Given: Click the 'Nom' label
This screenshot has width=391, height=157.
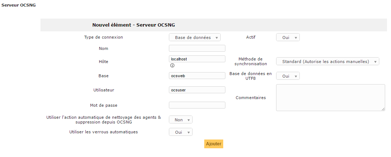Looking at the screenshot, I should pyautogui.click(x=104, y=48).
